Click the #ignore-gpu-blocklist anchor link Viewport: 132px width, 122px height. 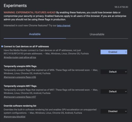point(15,117)
